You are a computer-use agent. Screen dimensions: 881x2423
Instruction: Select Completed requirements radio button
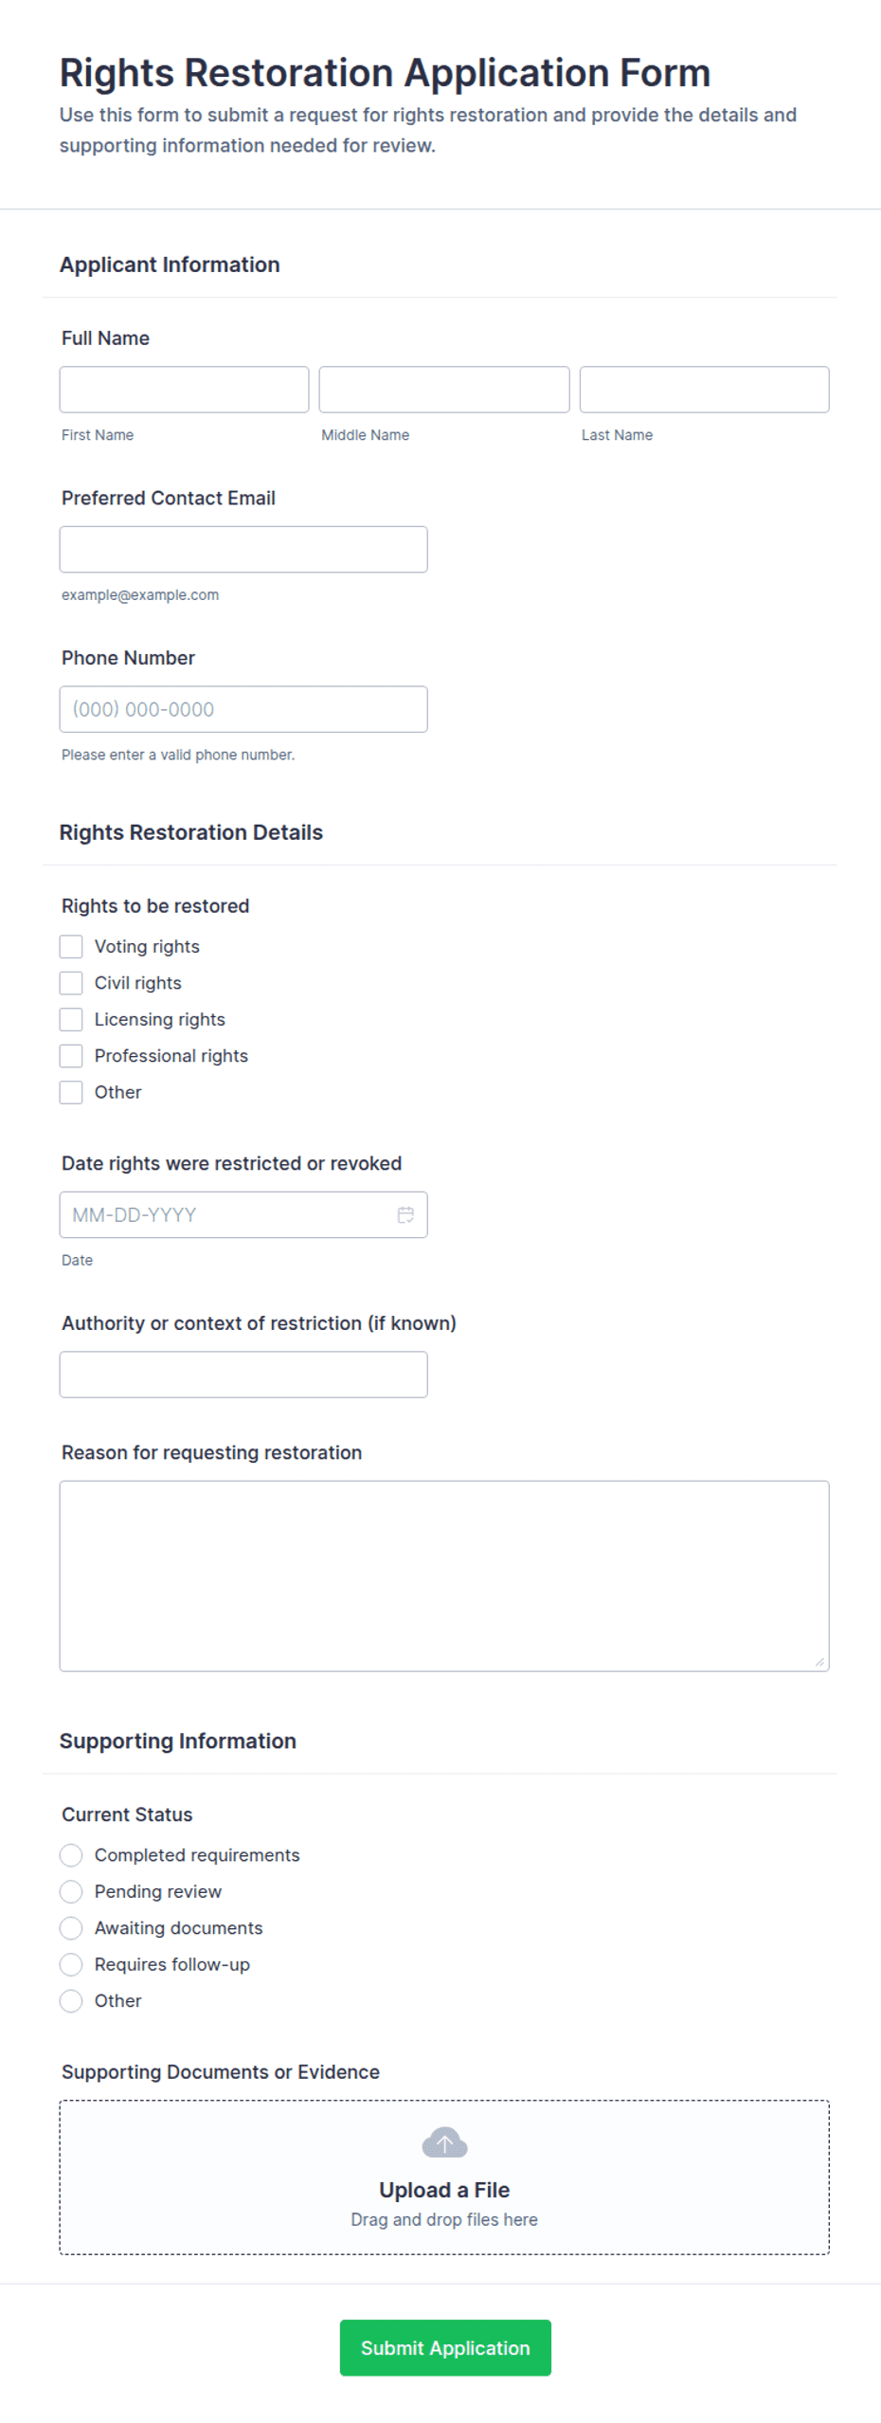pyautogui.click(x=71, y=1855)
